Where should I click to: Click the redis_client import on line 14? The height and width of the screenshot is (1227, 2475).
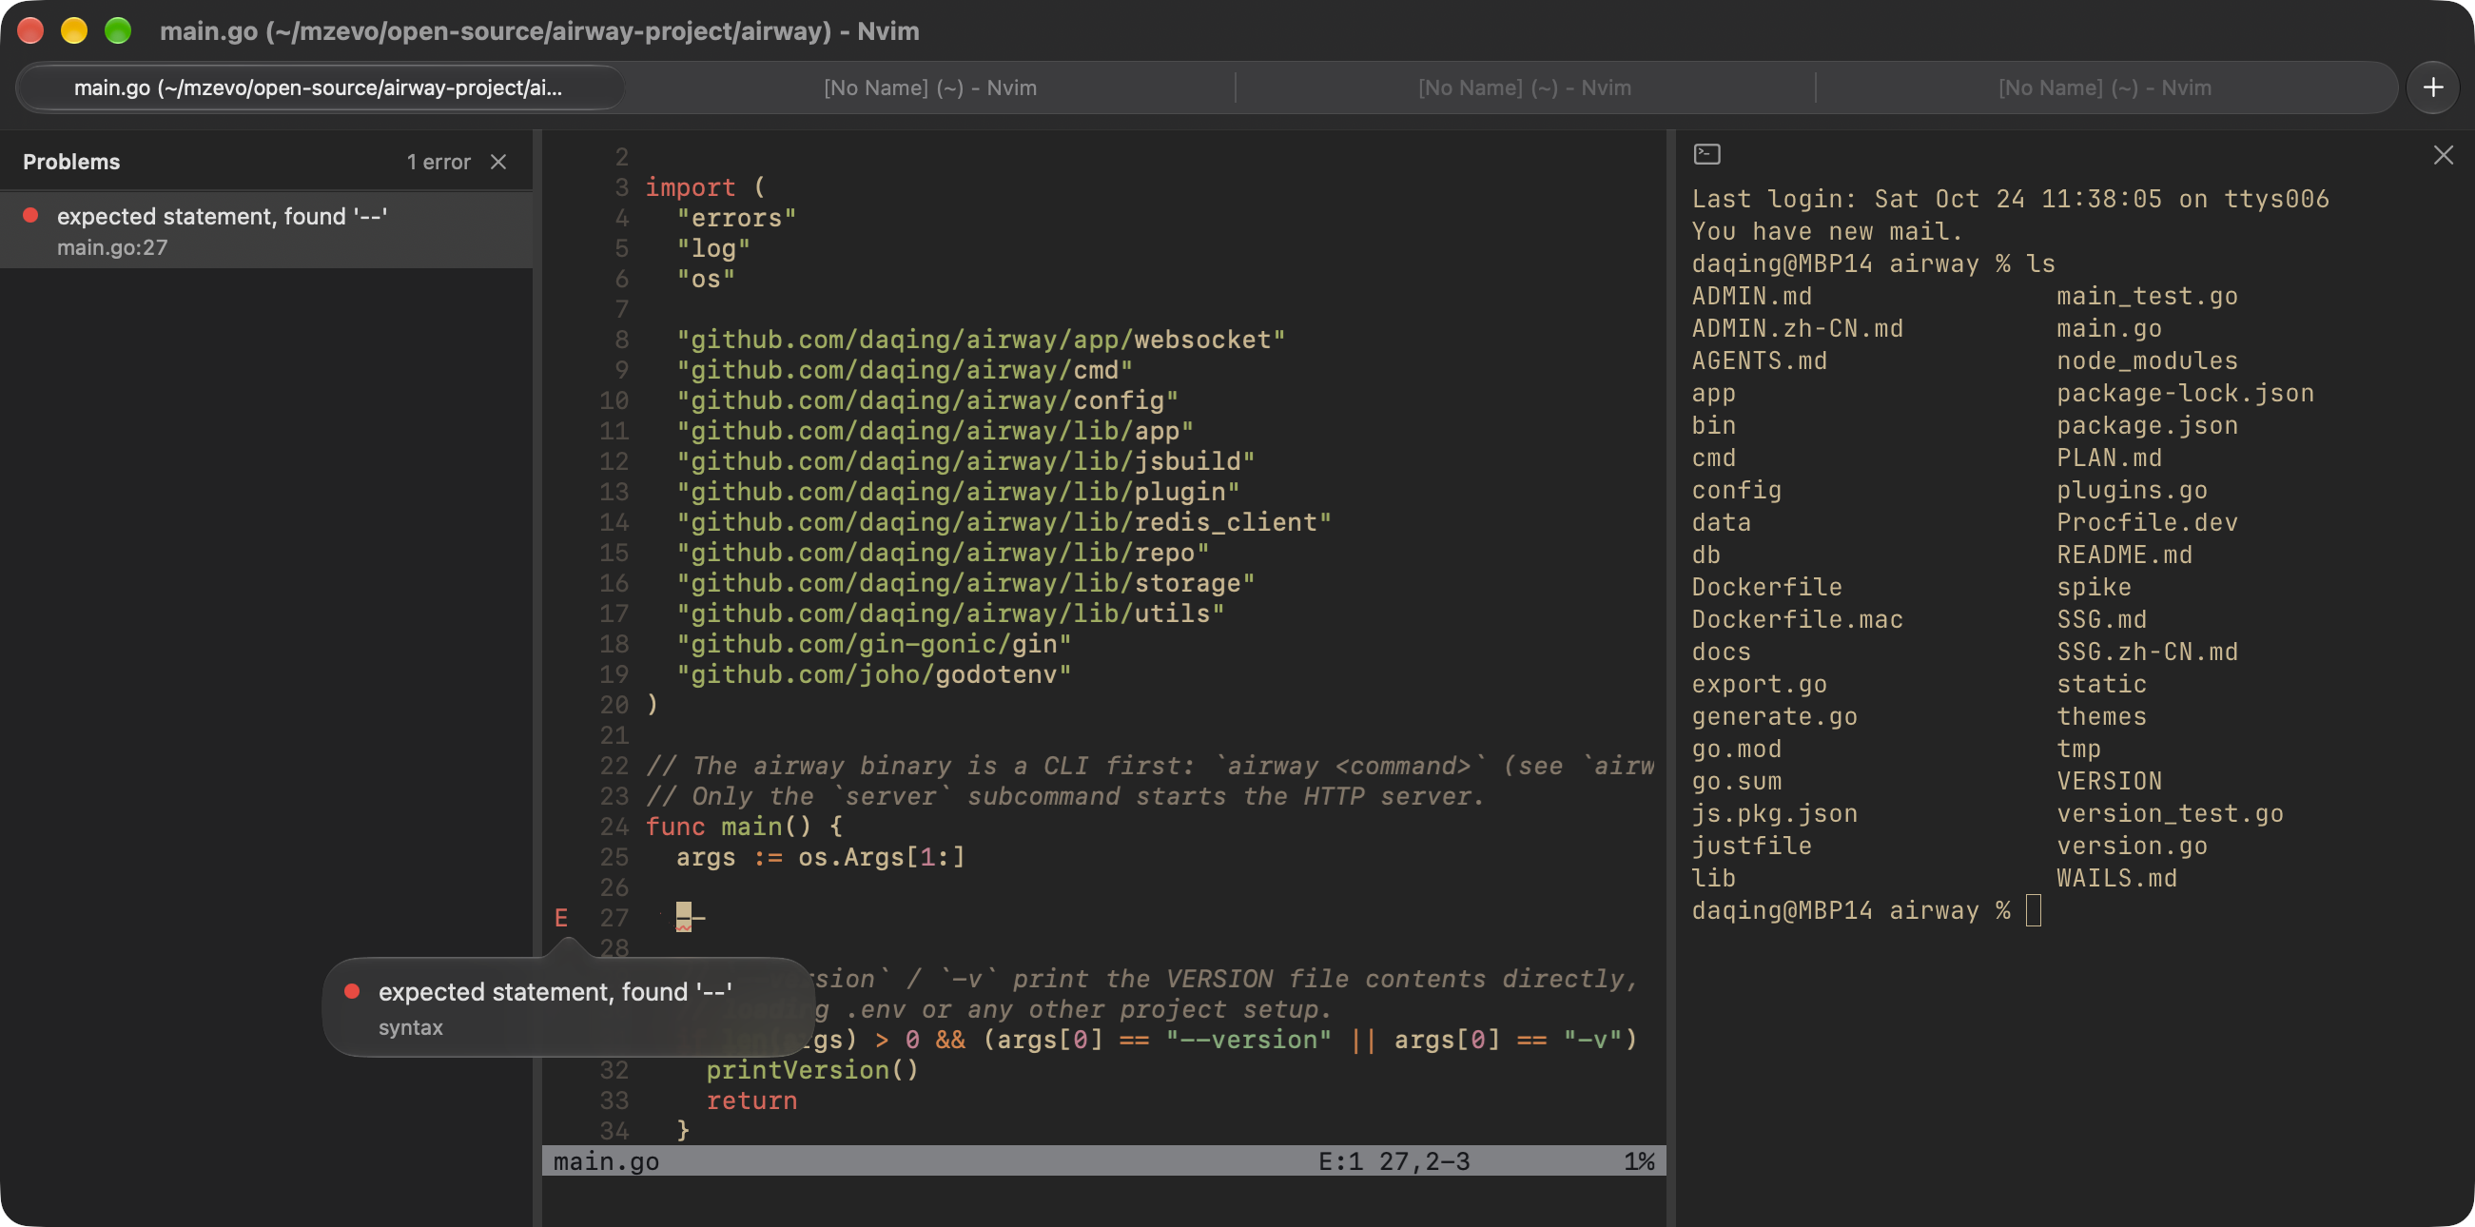(1004, 522)
